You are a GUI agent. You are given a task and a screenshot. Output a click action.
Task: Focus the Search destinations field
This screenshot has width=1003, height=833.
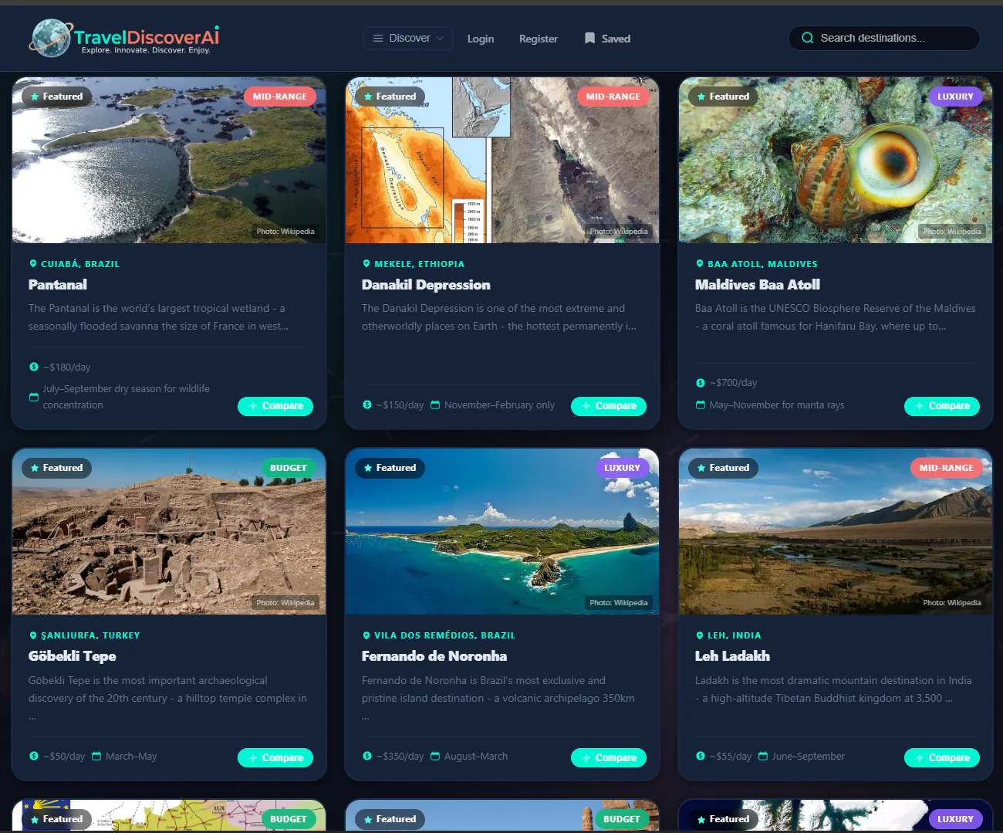(884, 38)
